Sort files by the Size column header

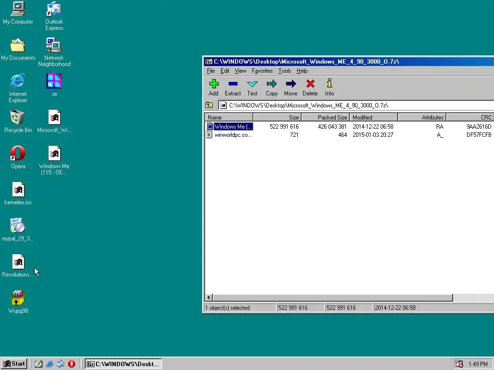(277, 118)
